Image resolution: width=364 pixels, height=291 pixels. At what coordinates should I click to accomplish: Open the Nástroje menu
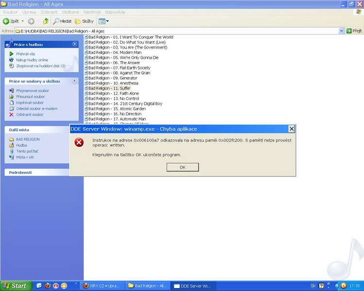pos(92,12)
